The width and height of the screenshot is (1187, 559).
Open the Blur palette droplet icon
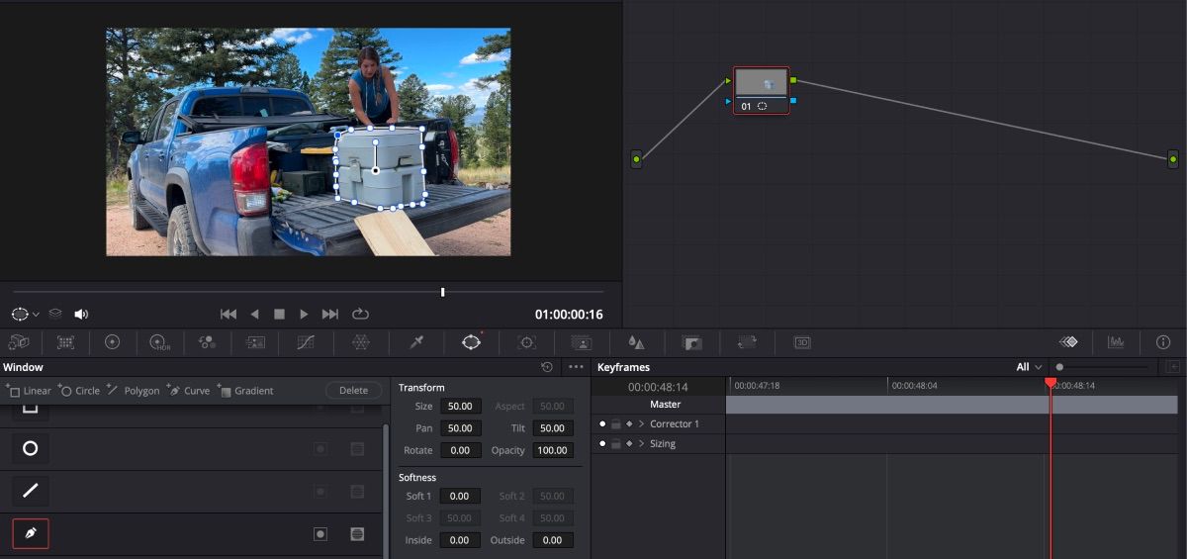pos(636,342)
